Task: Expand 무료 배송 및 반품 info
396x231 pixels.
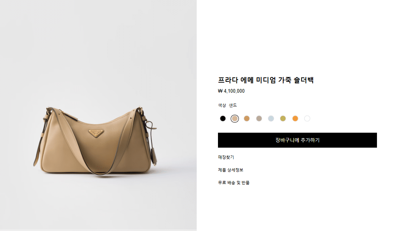Action: click(234, 182)
